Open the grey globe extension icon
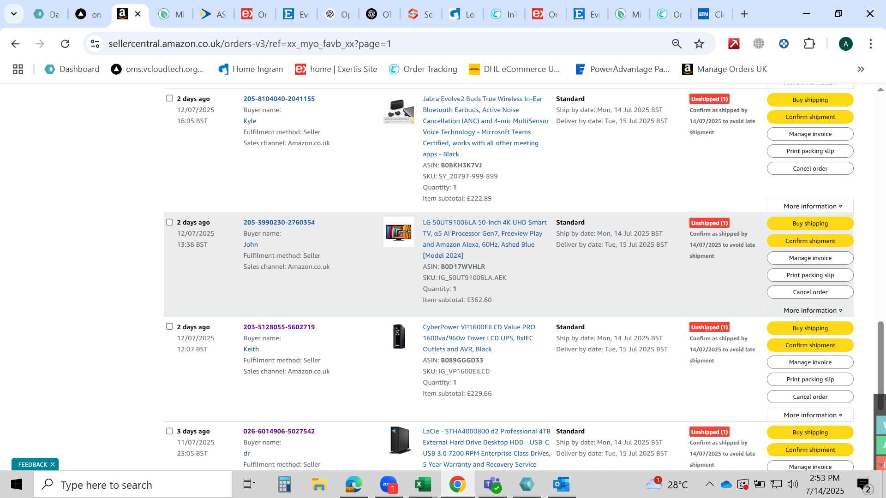The width and height of the screenshot is (886, 498). click(x=759, y=44)
